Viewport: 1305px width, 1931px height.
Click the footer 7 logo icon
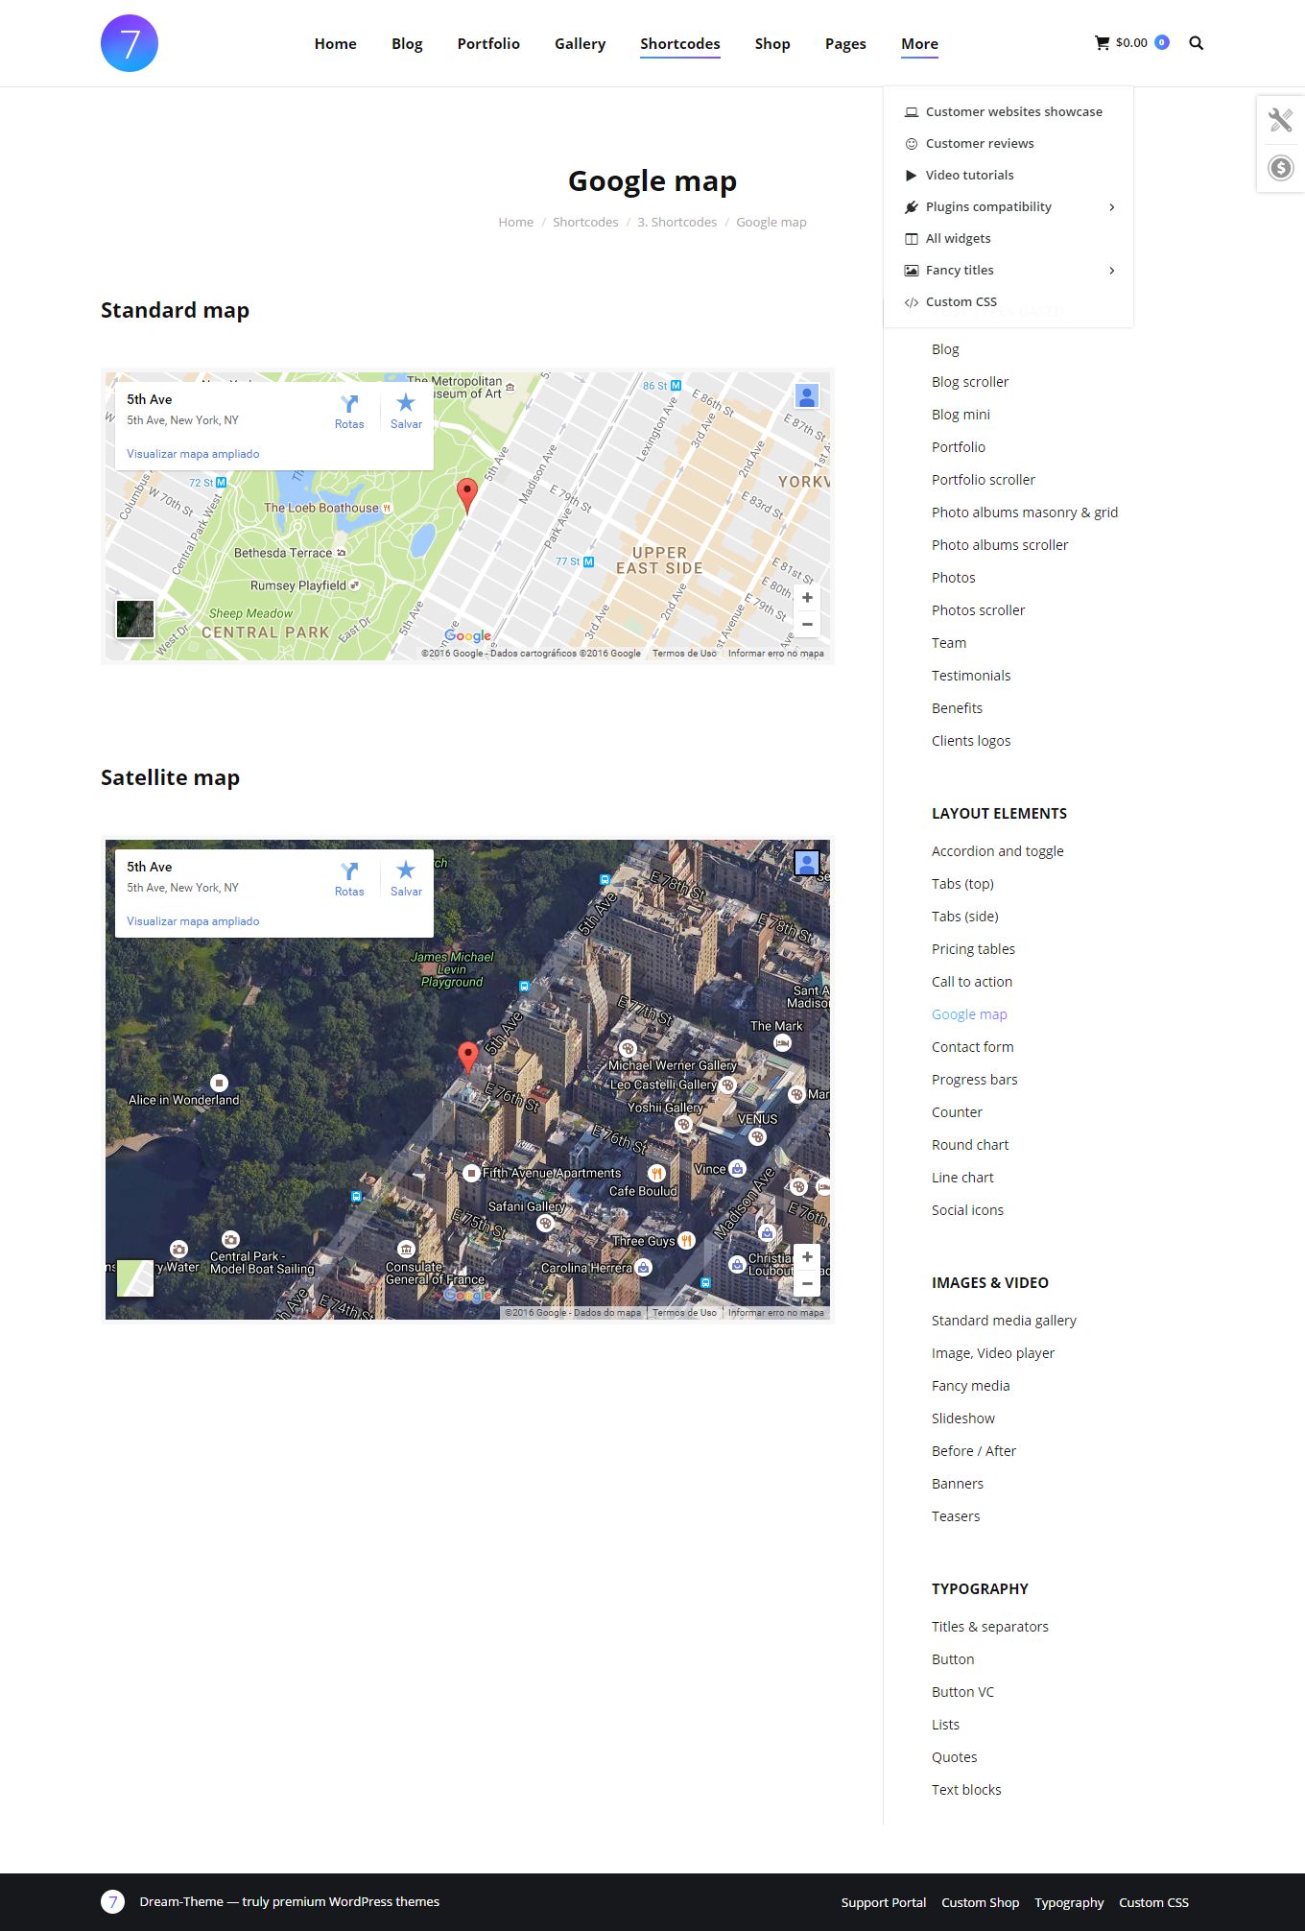tap(113, 1901)
